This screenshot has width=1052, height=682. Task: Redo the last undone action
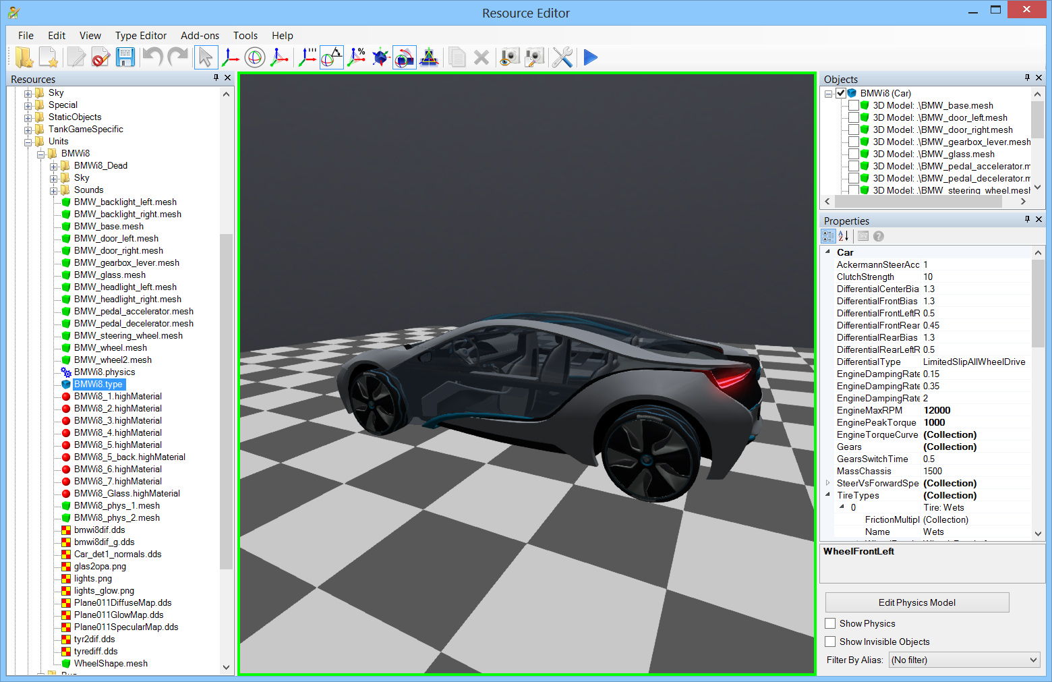[178, 57]
